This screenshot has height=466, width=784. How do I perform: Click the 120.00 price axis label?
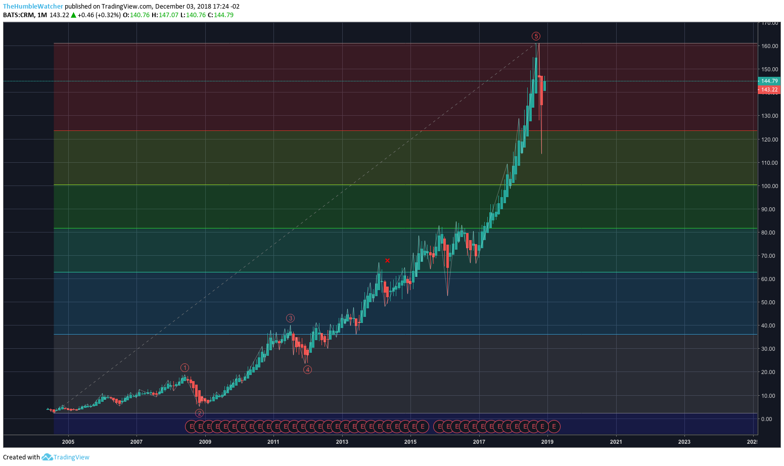pyautogui.click(x=770, y=139)
